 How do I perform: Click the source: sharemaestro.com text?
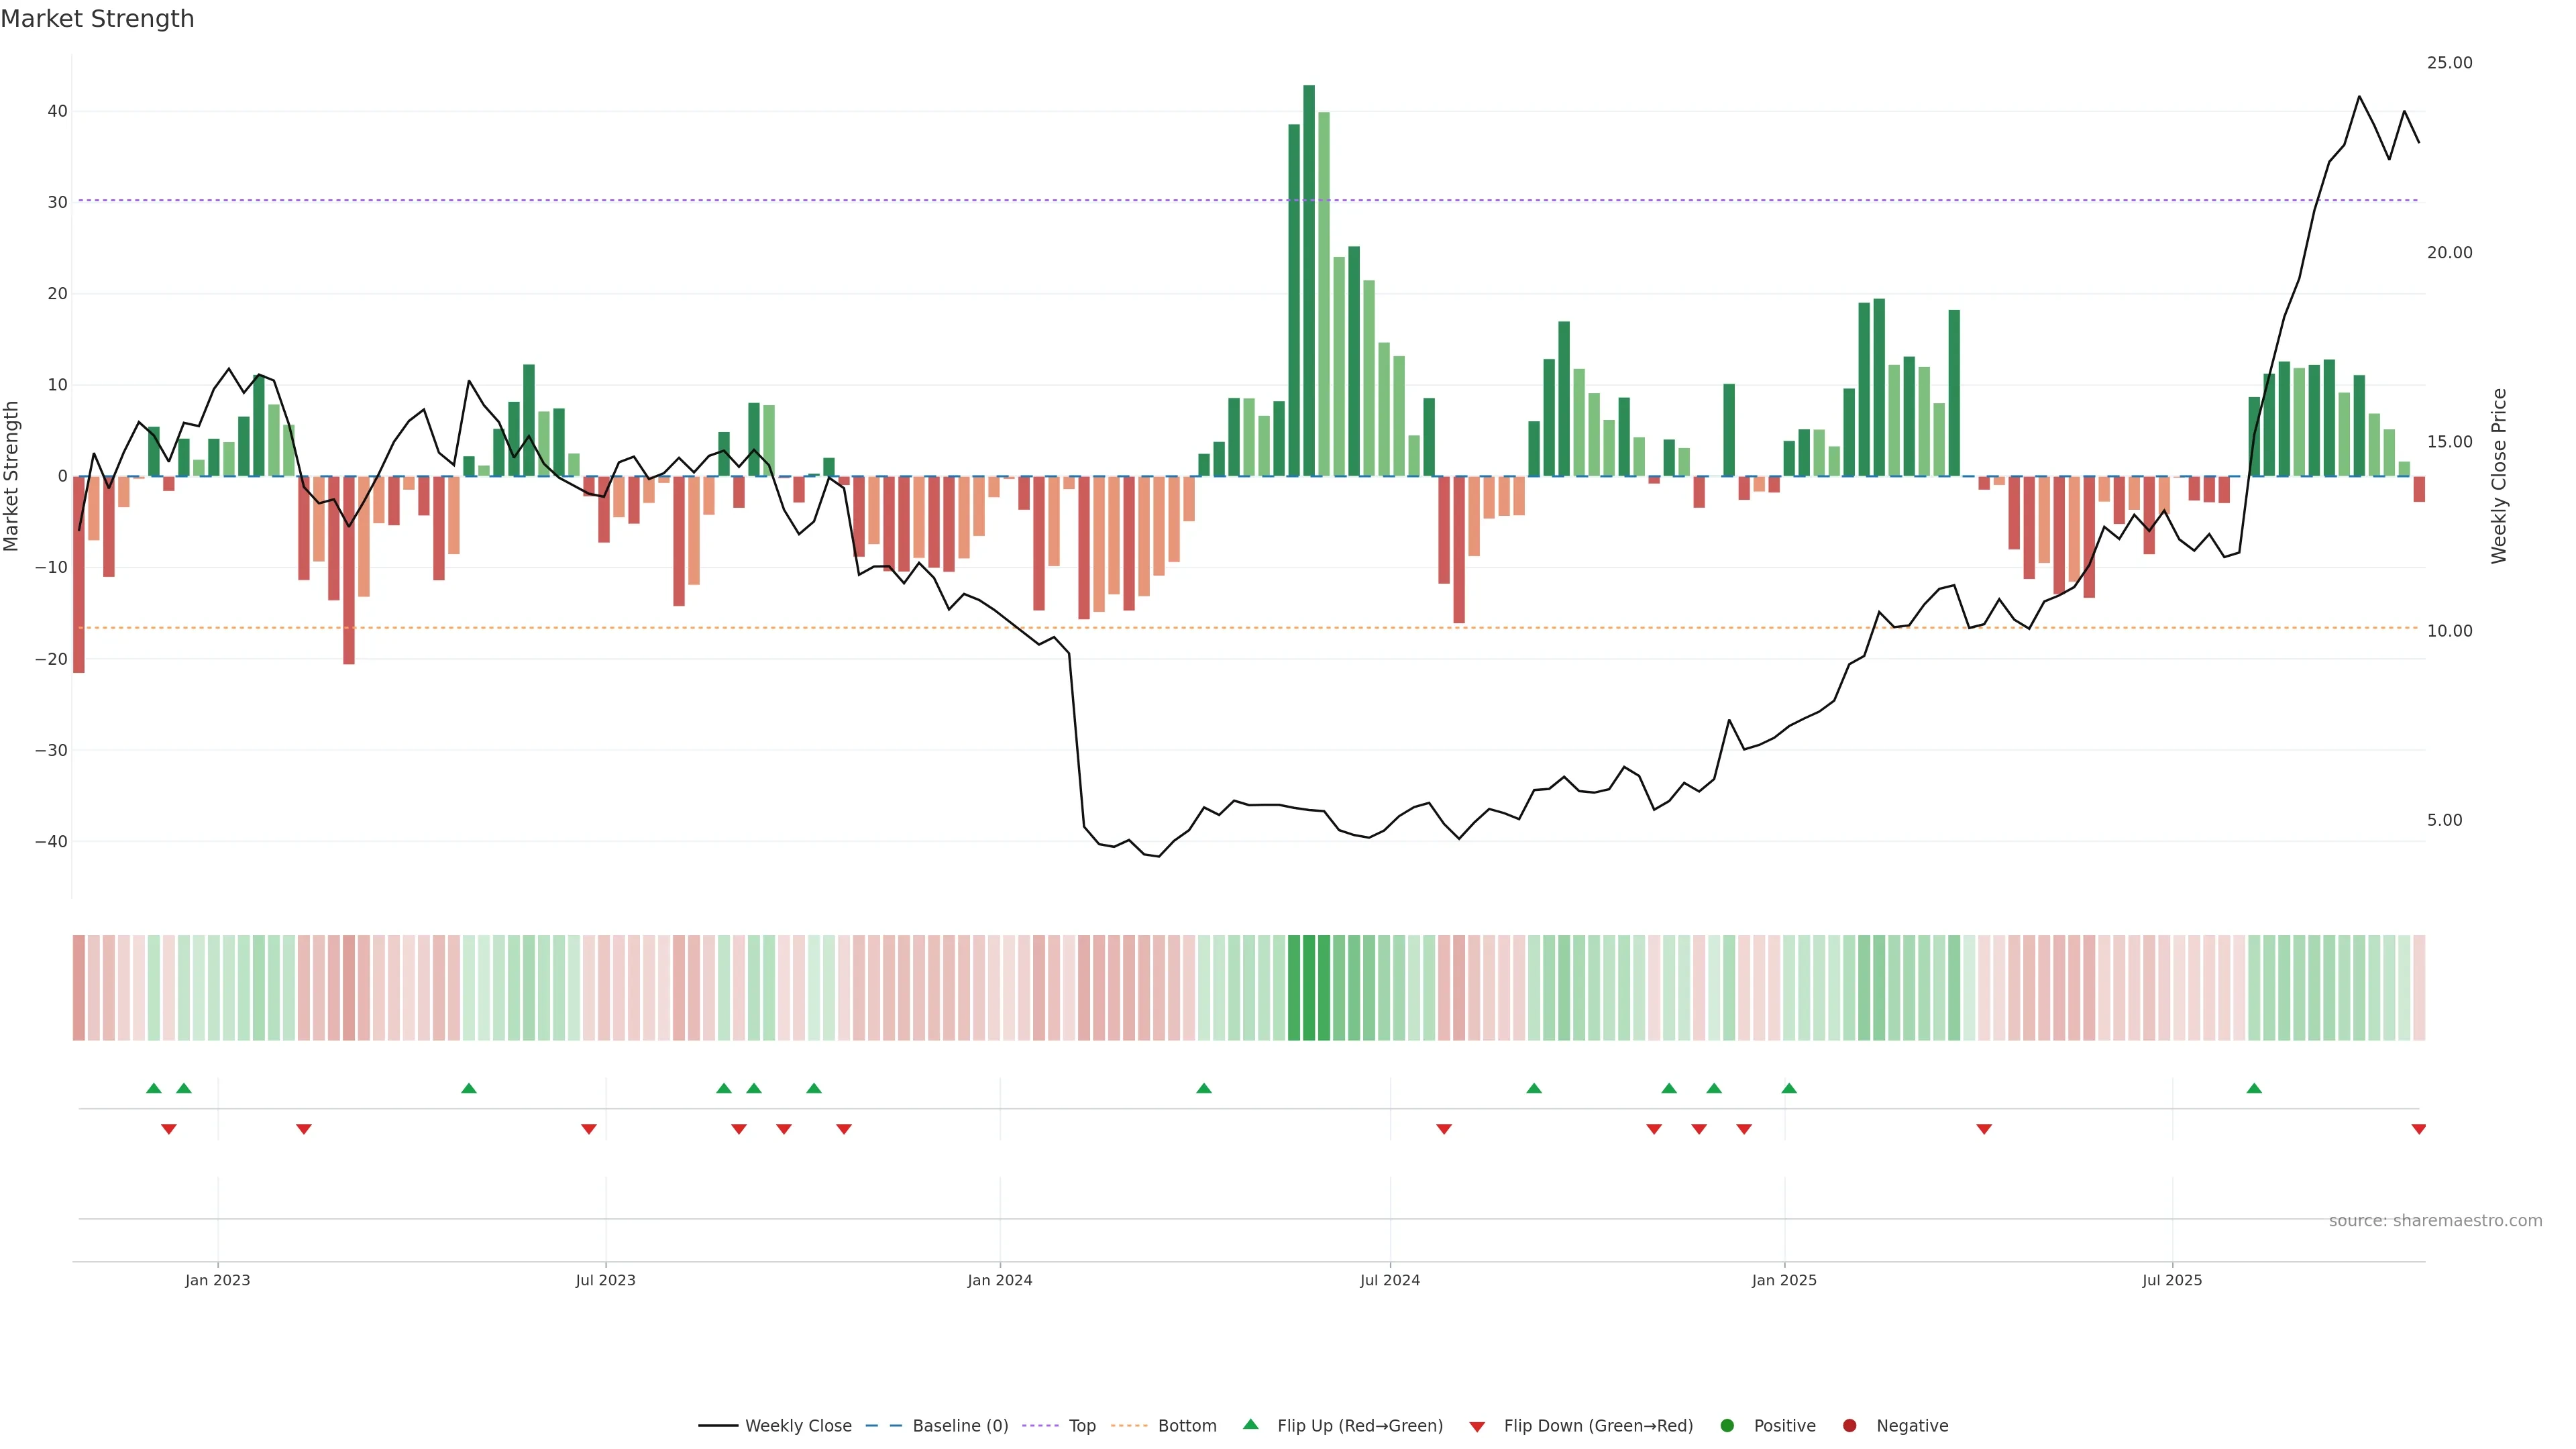[x=2435, y=1220]
